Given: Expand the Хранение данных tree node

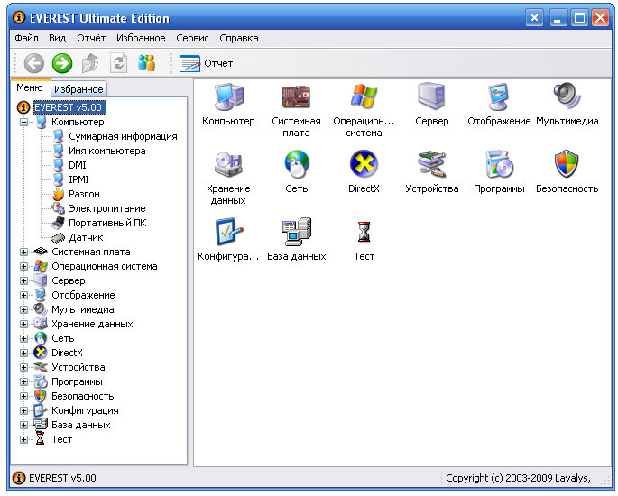Looking at the screenshot, I should tap(24, 325).
